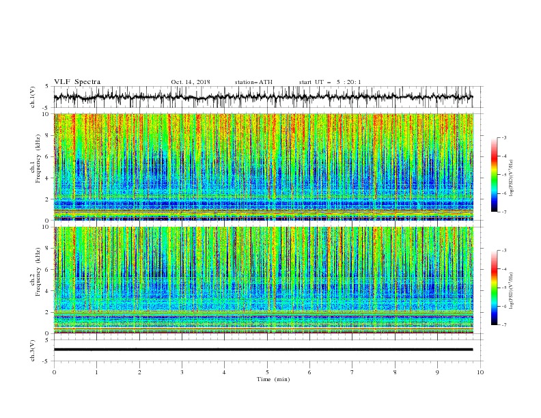Click inside the ch.1 spectrogram panel
Viewport: 541px width, 418px height.
[263, 167]
